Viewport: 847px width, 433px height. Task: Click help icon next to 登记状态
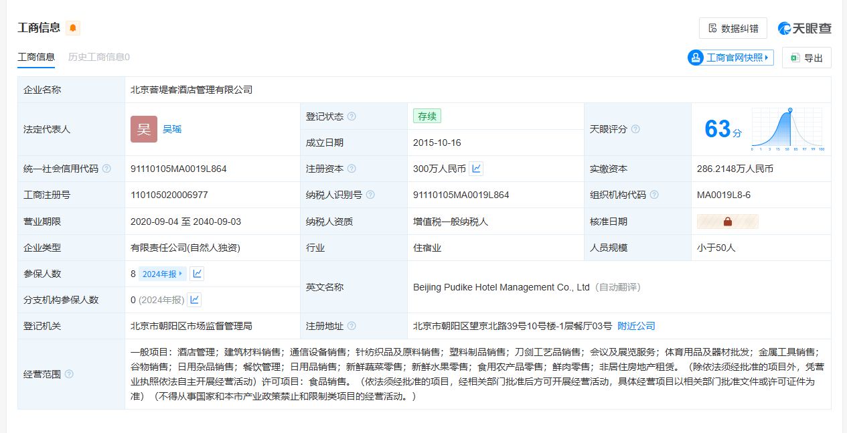[352, 116]
